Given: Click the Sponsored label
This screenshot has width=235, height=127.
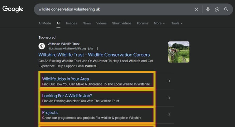Looking at the screenshot, I should pos(47,37).
